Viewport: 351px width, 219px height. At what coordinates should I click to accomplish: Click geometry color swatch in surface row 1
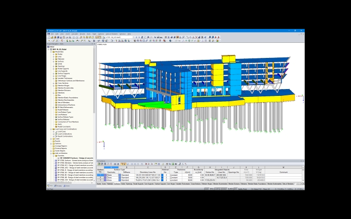click(x=105, y=175)
